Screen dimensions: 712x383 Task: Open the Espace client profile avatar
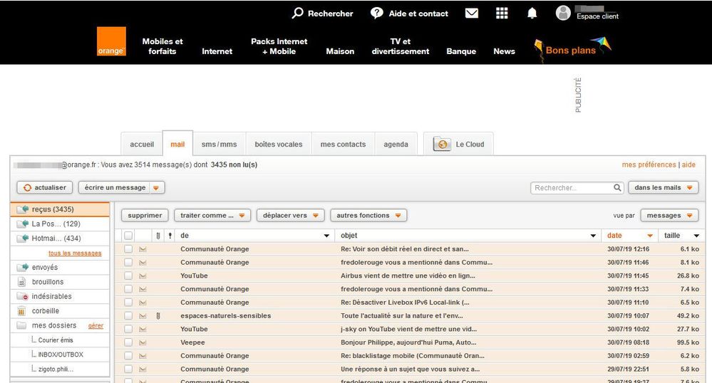pyautogui.click(x=563, y=13)
